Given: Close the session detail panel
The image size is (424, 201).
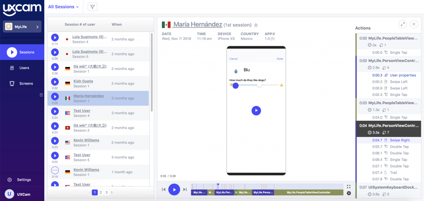Looking at the screenshot, I should click(414, 24).
